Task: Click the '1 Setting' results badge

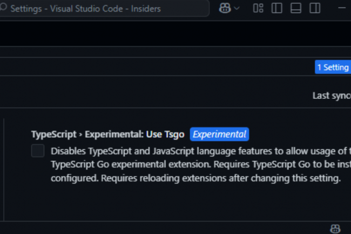Action: coord(333,67)
